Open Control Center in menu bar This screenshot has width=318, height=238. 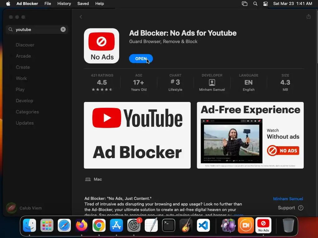266,4
